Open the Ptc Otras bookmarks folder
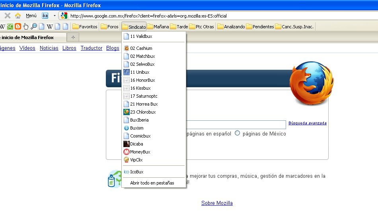This screenshot has width=378, height=218. coord(202,27)
